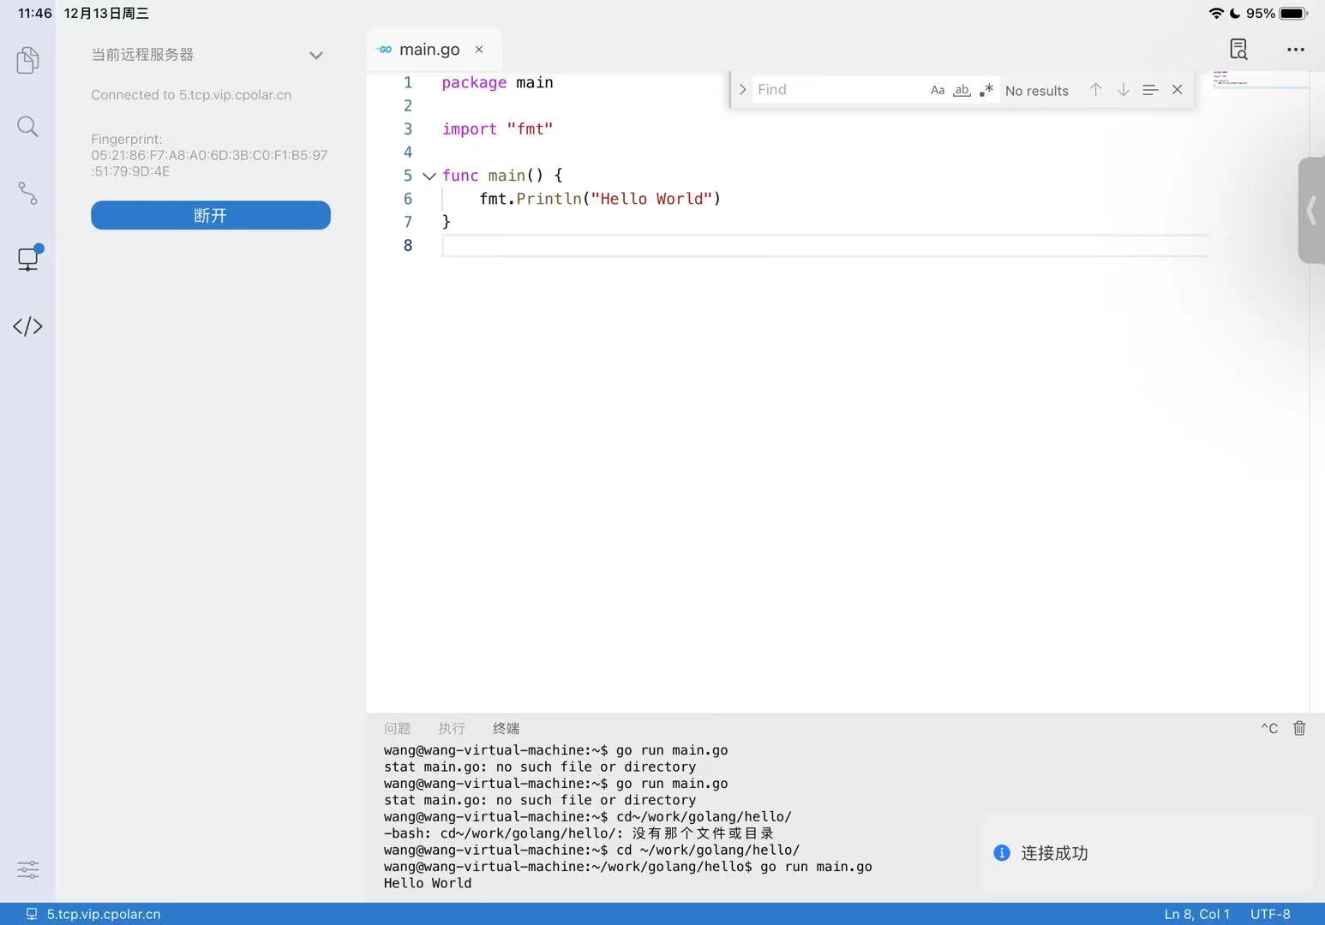Clear the terminal with trash icon
Screen dimensions: 1325x925
coord(1299,728)
